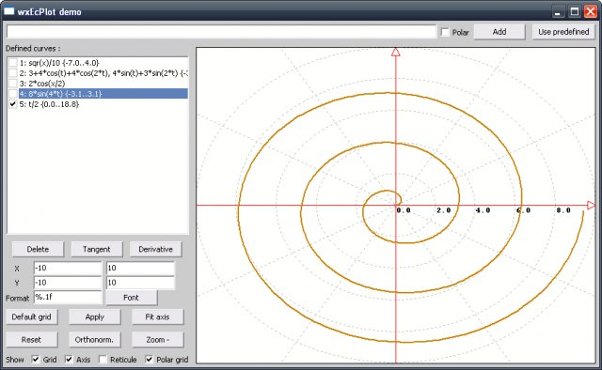Toggle the Grid show checkbox

pos(36,360)
